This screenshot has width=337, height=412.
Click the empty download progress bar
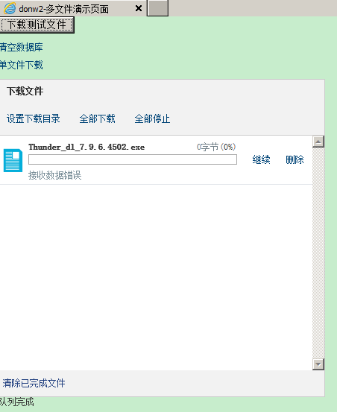[133, 159]
